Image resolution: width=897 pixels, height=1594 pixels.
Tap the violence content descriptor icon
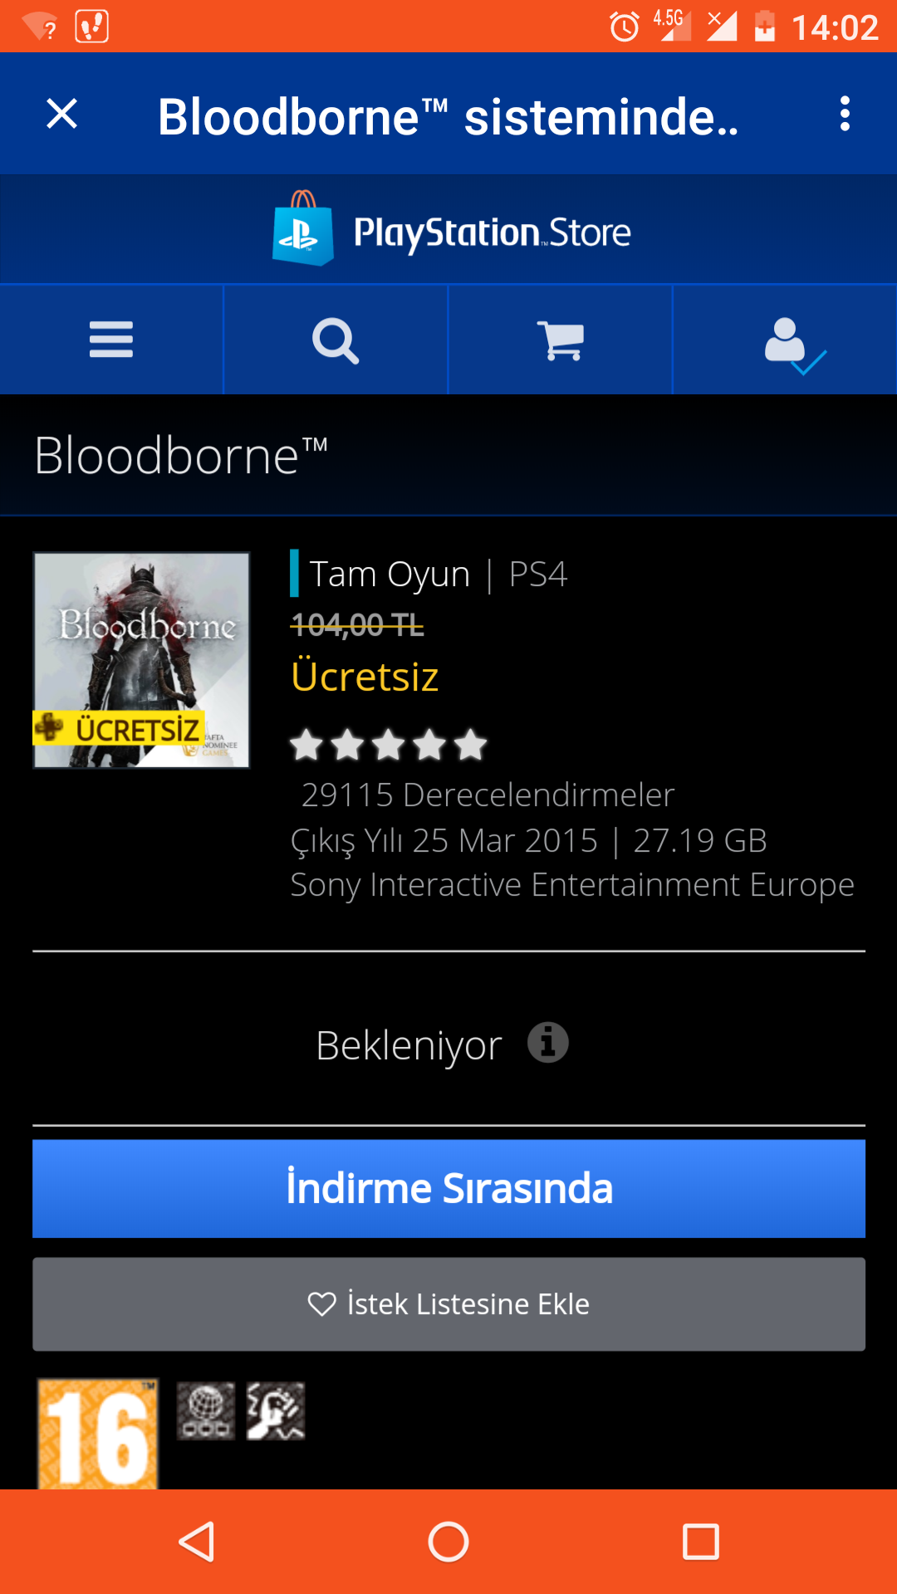(x=276, y=1411)
